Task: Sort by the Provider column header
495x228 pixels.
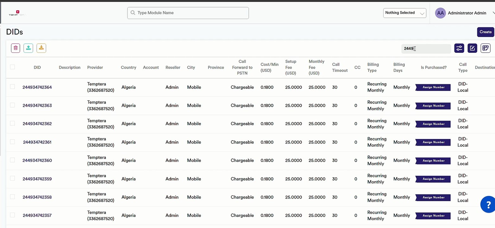Action: coord(95,67)
